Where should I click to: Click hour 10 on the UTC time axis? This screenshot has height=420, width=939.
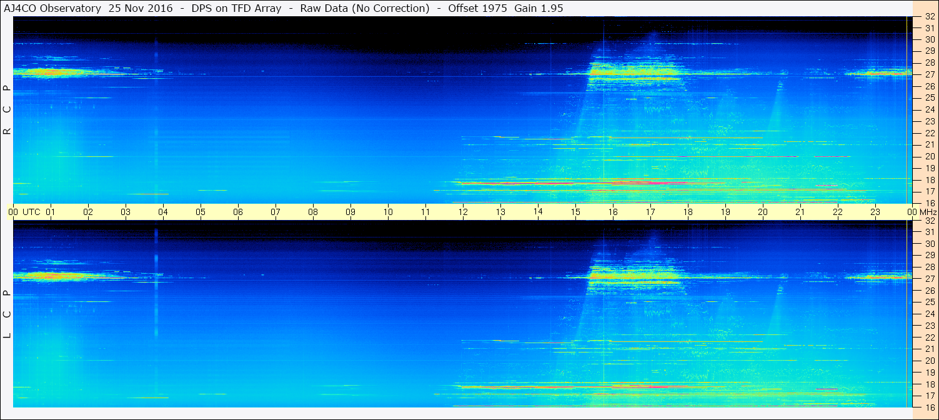388,212
